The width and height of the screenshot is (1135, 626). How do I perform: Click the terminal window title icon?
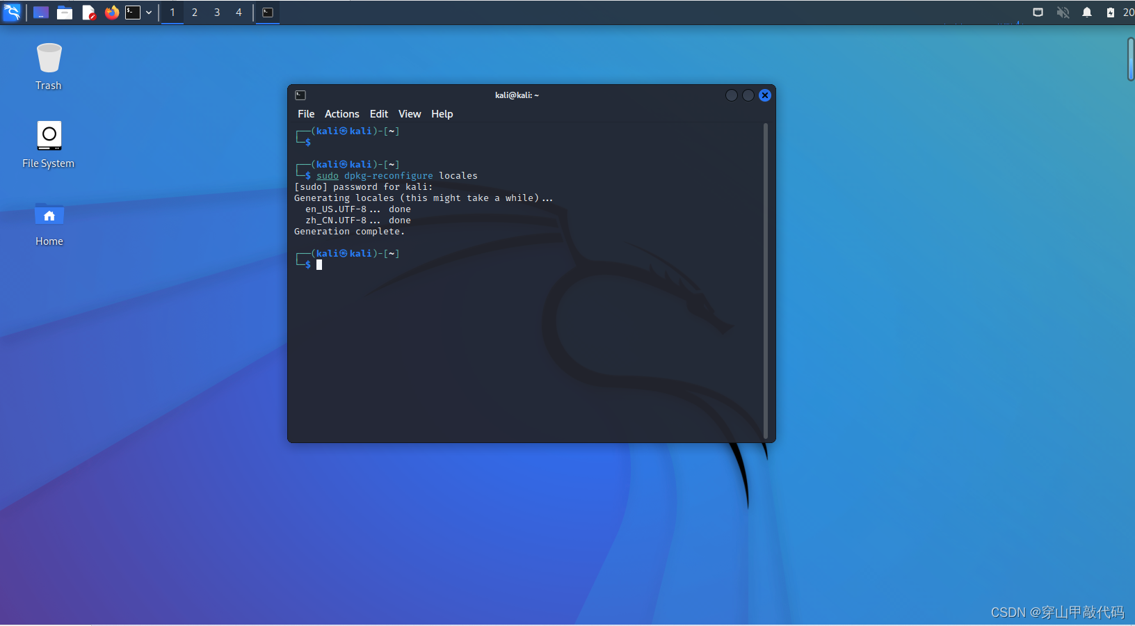(300, 95)
